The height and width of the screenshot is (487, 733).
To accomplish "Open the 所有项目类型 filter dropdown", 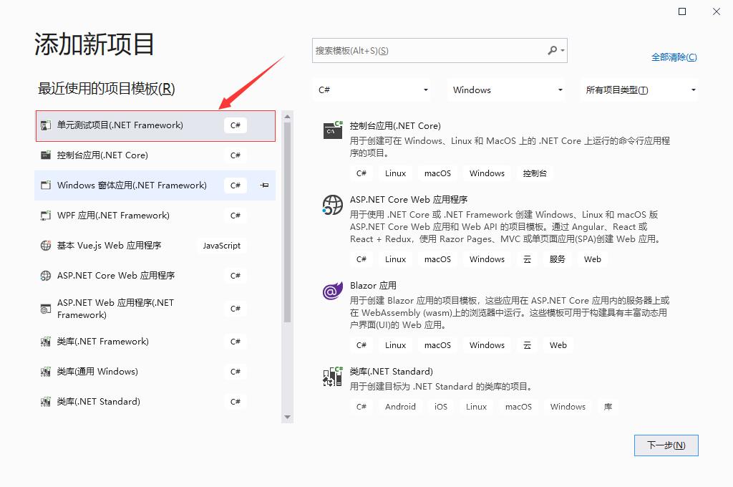I will click(x=639, y=90).
